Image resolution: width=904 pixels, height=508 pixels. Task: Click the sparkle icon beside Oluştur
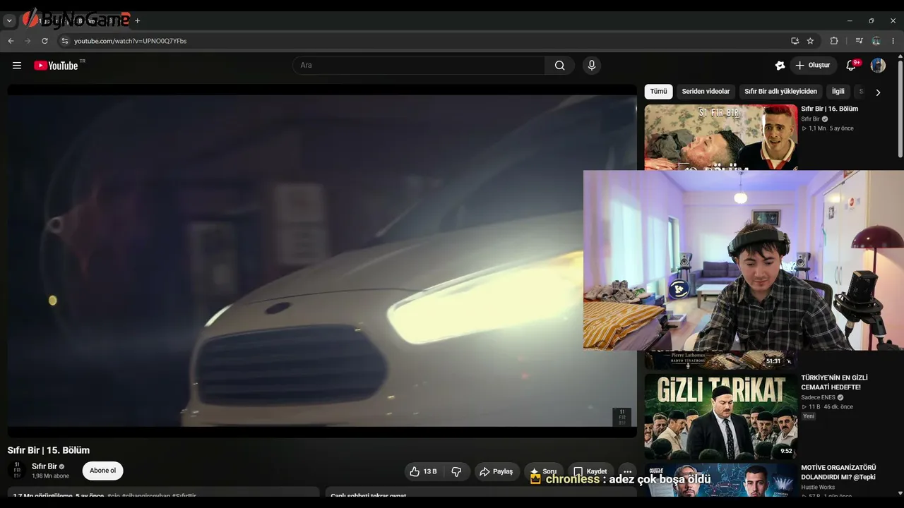coord(780,66)
